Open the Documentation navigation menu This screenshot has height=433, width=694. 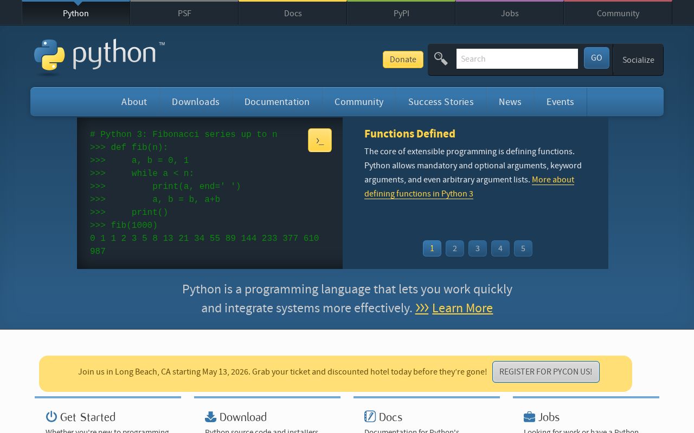[277, 102]
